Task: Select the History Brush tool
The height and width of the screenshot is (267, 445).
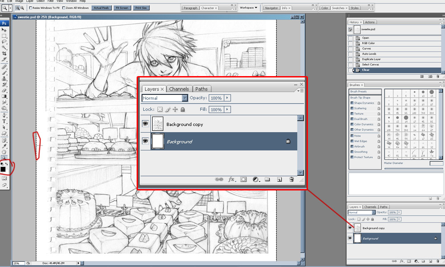Action: click(4, 85)
